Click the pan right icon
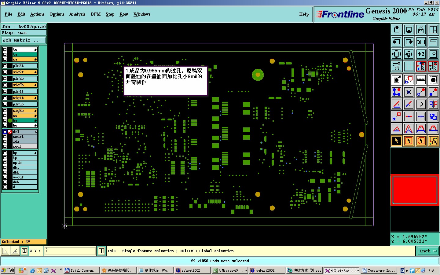This screenshot has width=440, height=275. pyautogui.click(x=409, y=42)
